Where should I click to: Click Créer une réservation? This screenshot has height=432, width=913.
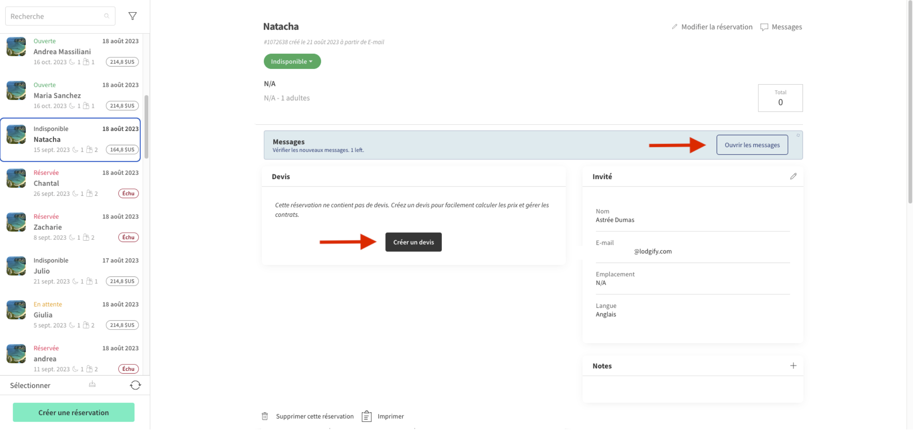pos(73,412)
